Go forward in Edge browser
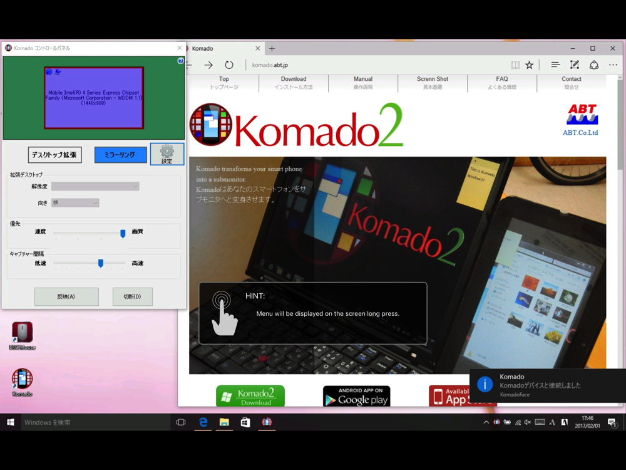The width and height of the screenshot is (626, 470). point(208,65)
